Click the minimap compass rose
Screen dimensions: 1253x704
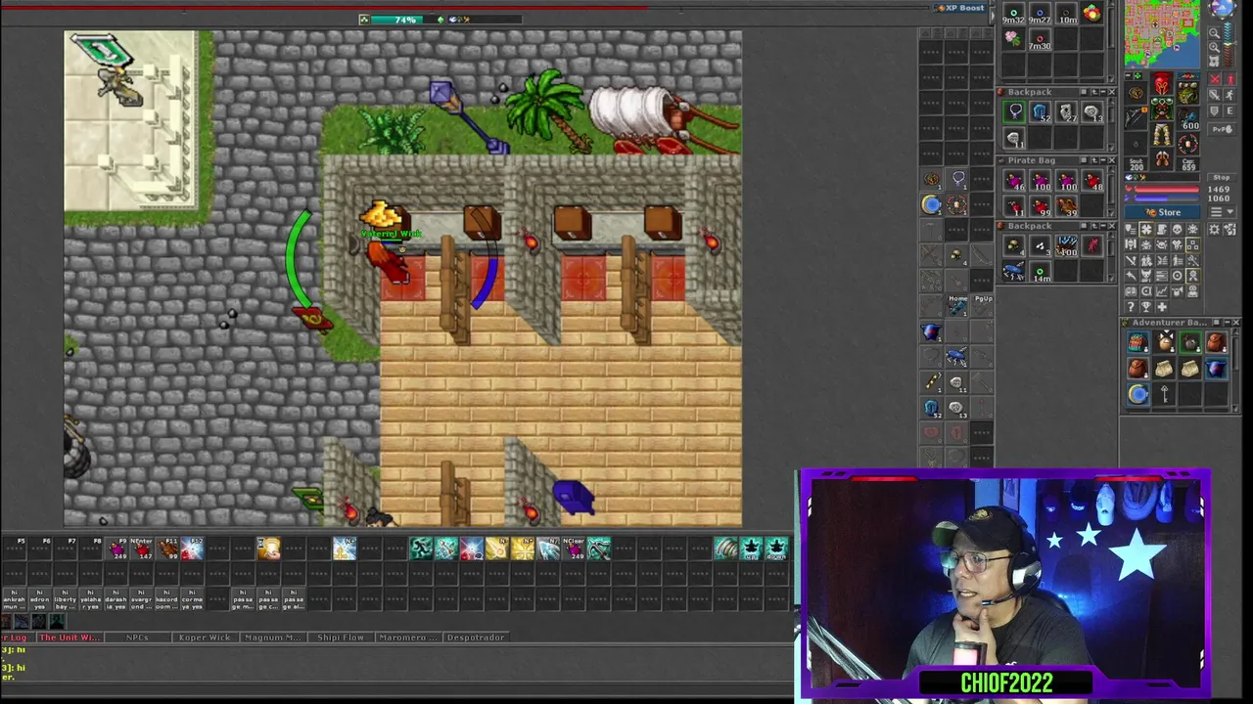pos(1223,8)
